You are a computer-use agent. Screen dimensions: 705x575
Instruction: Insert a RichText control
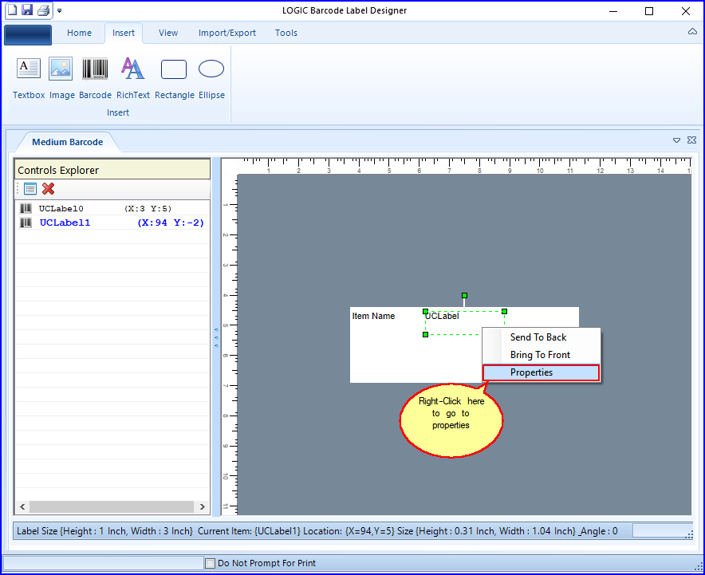pos(132,78)
